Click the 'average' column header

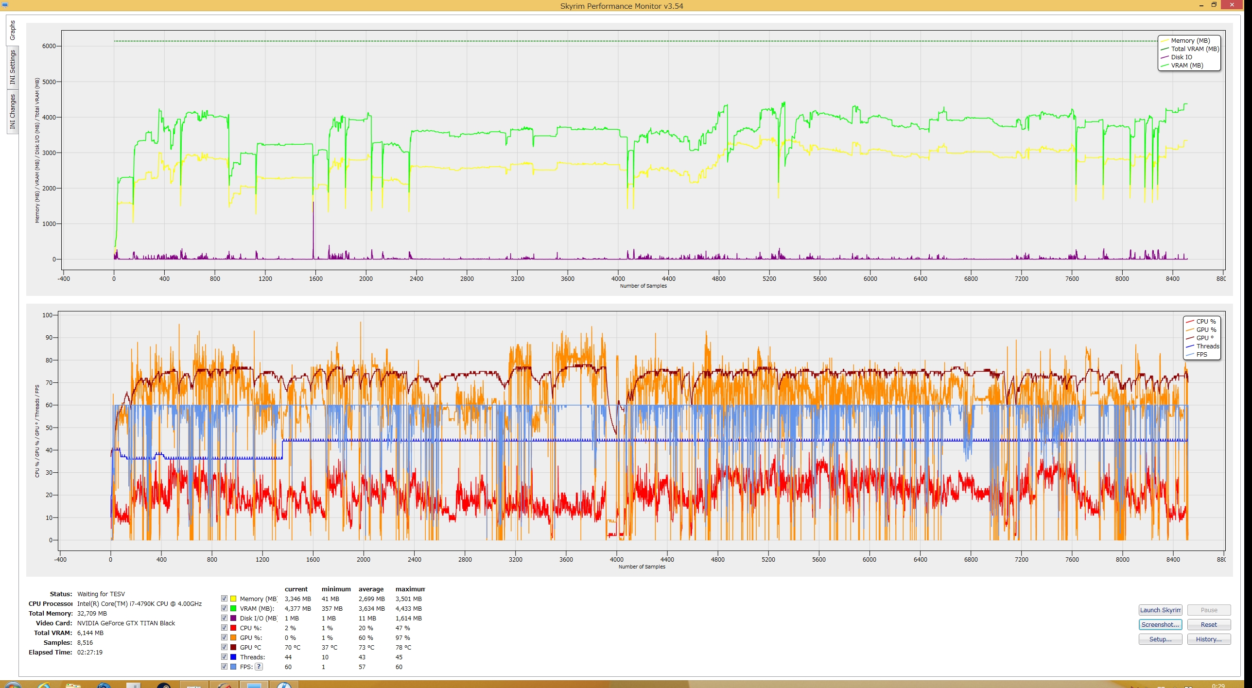click(x=371, y=589)
